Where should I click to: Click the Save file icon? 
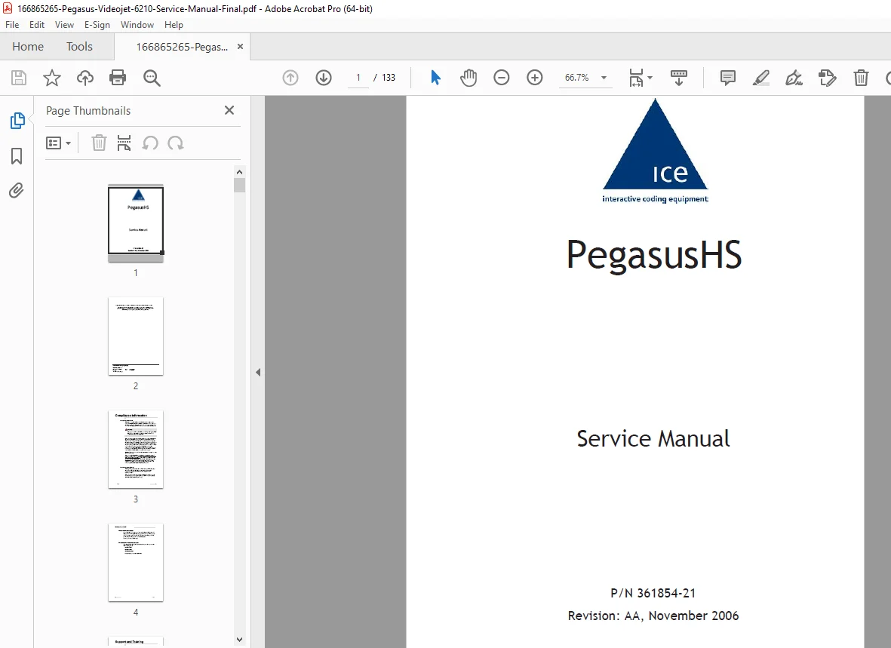coord(19,78)
